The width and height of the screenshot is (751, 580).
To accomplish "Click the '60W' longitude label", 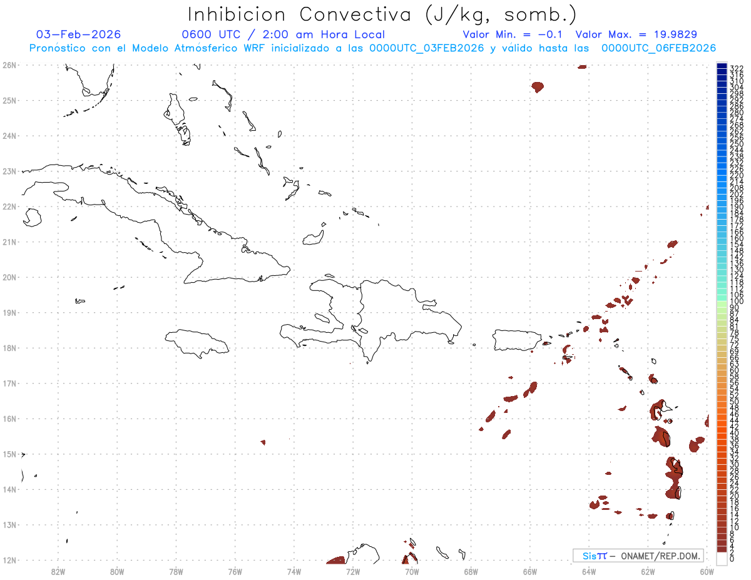I will click(707, 571).
